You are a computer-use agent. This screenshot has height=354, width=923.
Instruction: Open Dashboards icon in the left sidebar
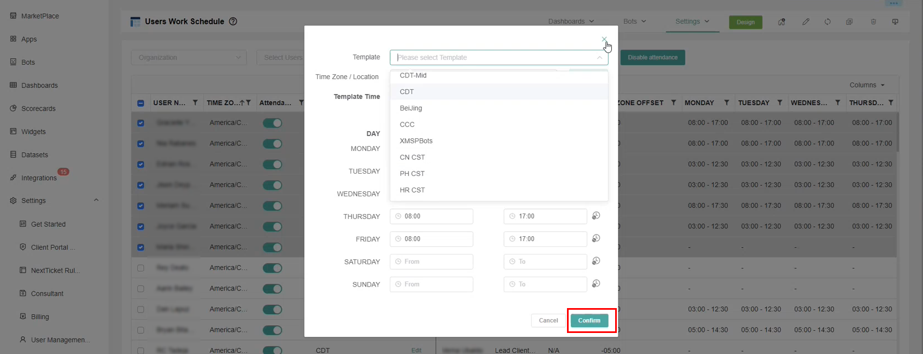point(13,85)
